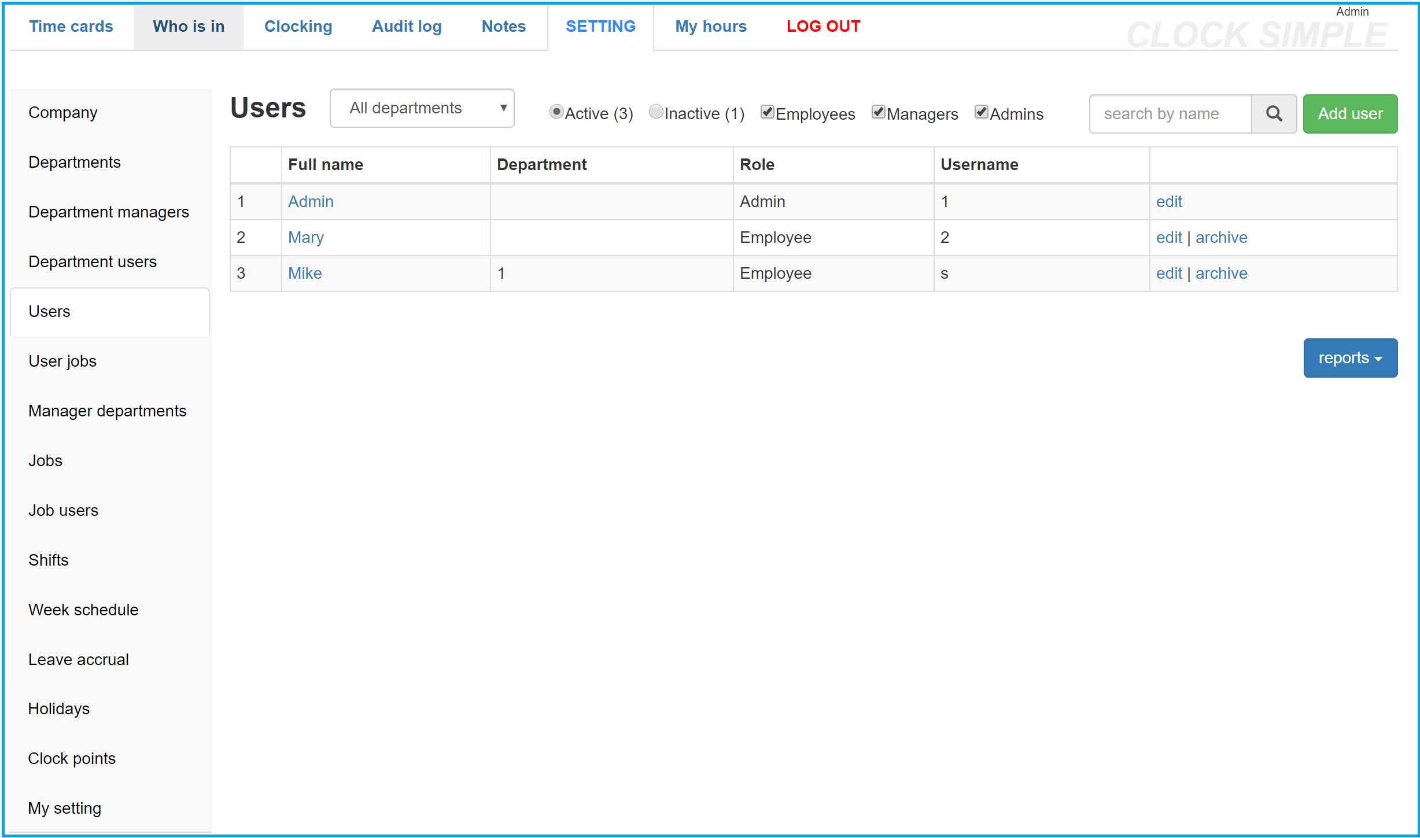Screen dimensions: 1420x838
Task: Select Users in the sidebar
Action: click(110, 312)
